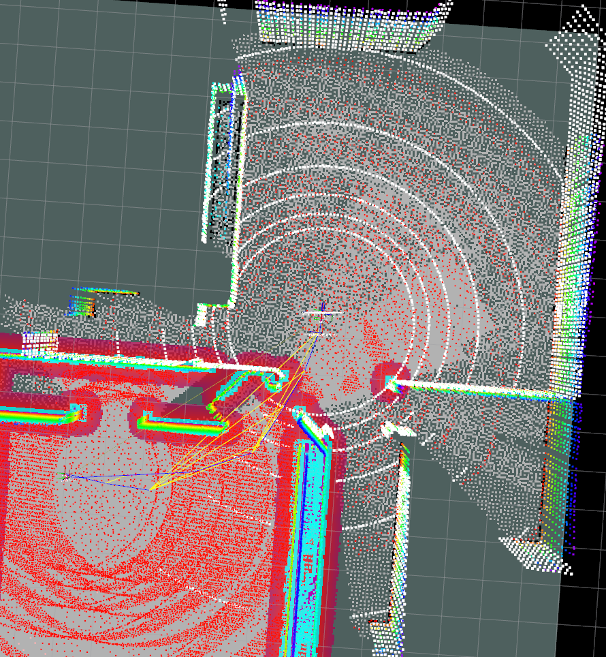The image size is (606, 657).
Task: Click the small axes marker at blue path's left end
Action: (x=65, y=476)
